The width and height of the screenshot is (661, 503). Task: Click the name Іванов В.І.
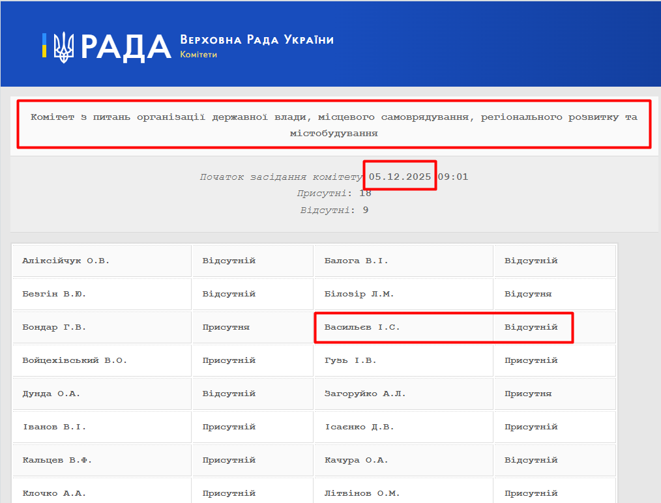54,427
